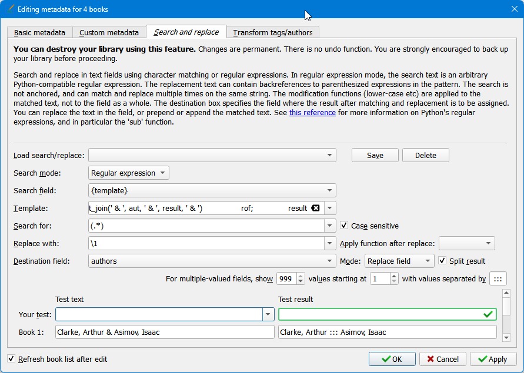This screenshot has height=373, width=524.
Task: Click the down arrow on the 'starting at' spinner
Action: click(x=394, y=281)
